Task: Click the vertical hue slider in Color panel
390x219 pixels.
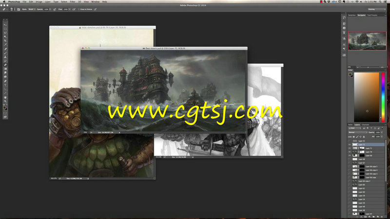Action: 383,97
